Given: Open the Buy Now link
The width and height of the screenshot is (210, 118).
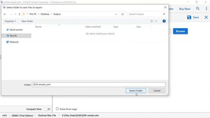Looking at the screenshot, I should 185,9.
